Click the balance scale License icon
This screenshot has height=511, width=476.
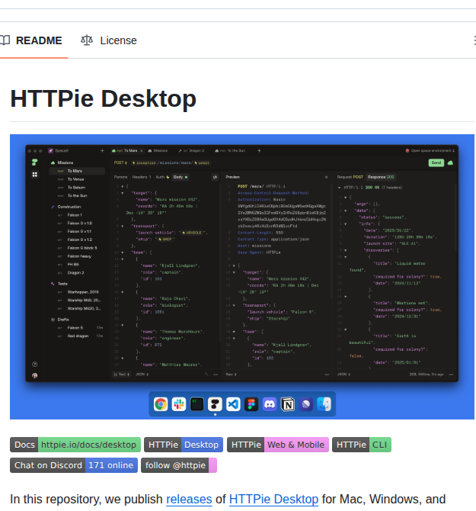(x=87, y=40)
